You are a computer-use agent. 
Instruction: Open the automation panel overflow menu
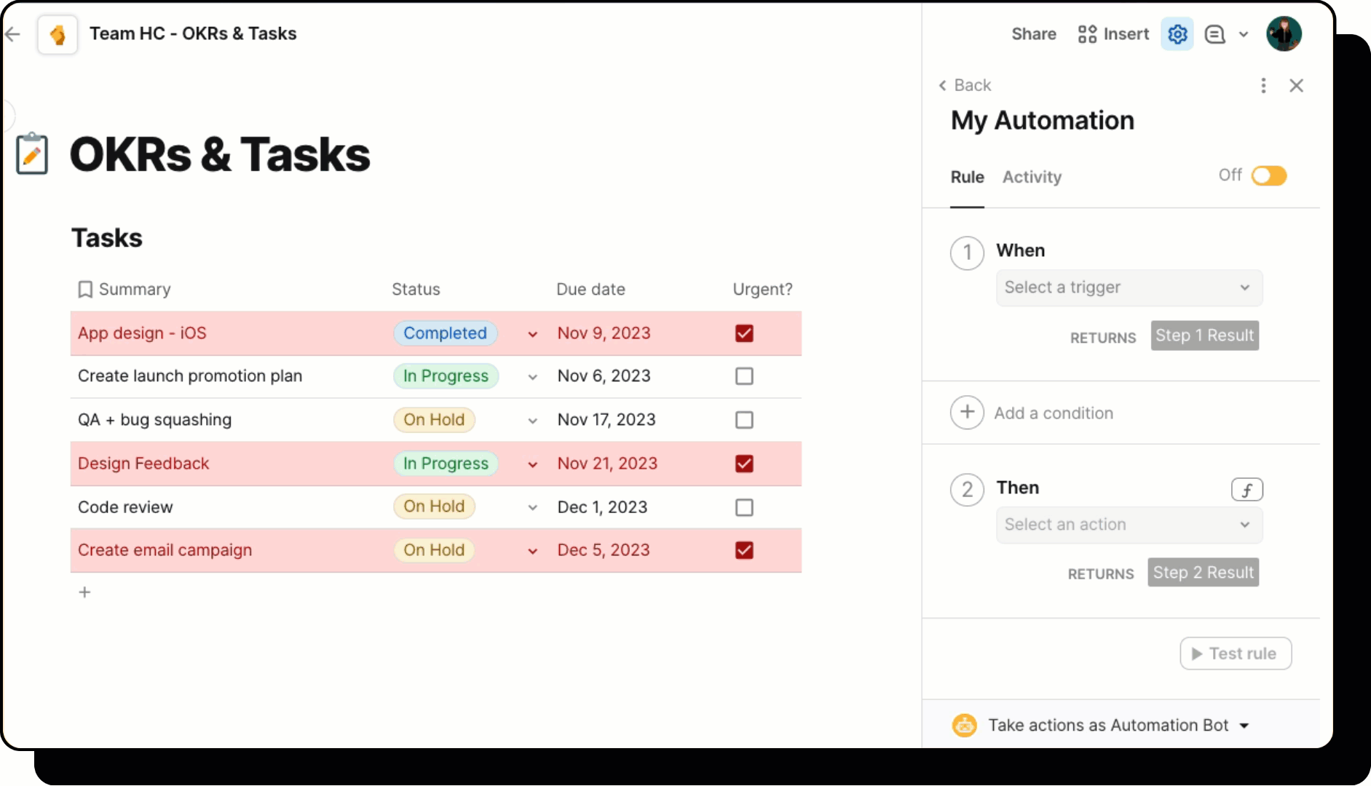1263,85
